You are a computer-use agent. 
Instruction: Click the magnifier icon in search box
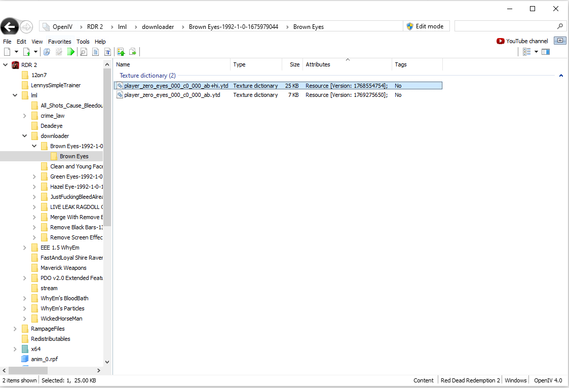point(560,26)
